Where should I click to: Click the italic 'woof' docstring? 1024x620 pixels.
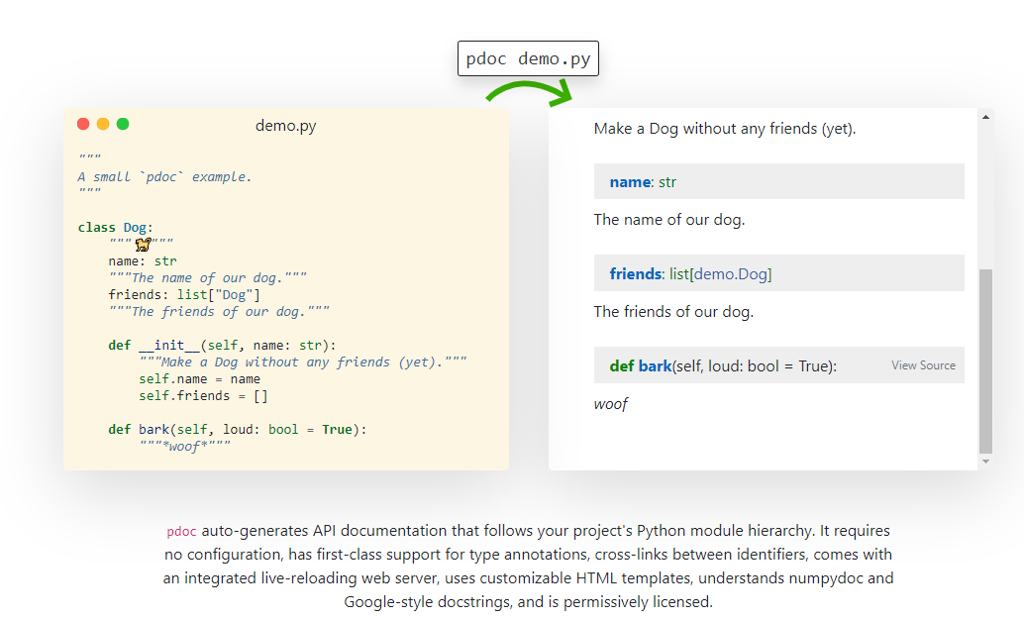tap(611, 404)
